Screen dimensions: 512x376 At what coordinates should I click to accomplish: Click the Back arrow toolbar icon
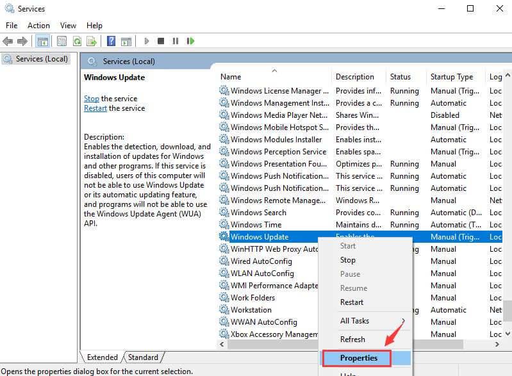[8, 41]
